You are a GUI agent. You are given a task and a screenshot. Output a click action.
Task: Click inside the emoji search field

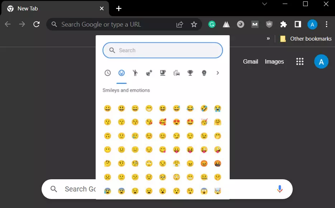coord(162,50)
